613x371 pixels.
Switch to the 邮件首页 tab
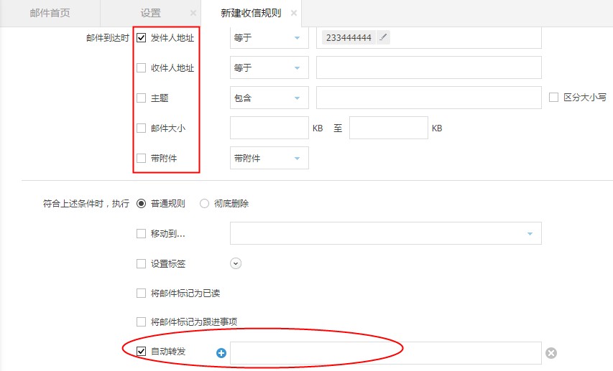pyautogui.click(x=50, y=13)
